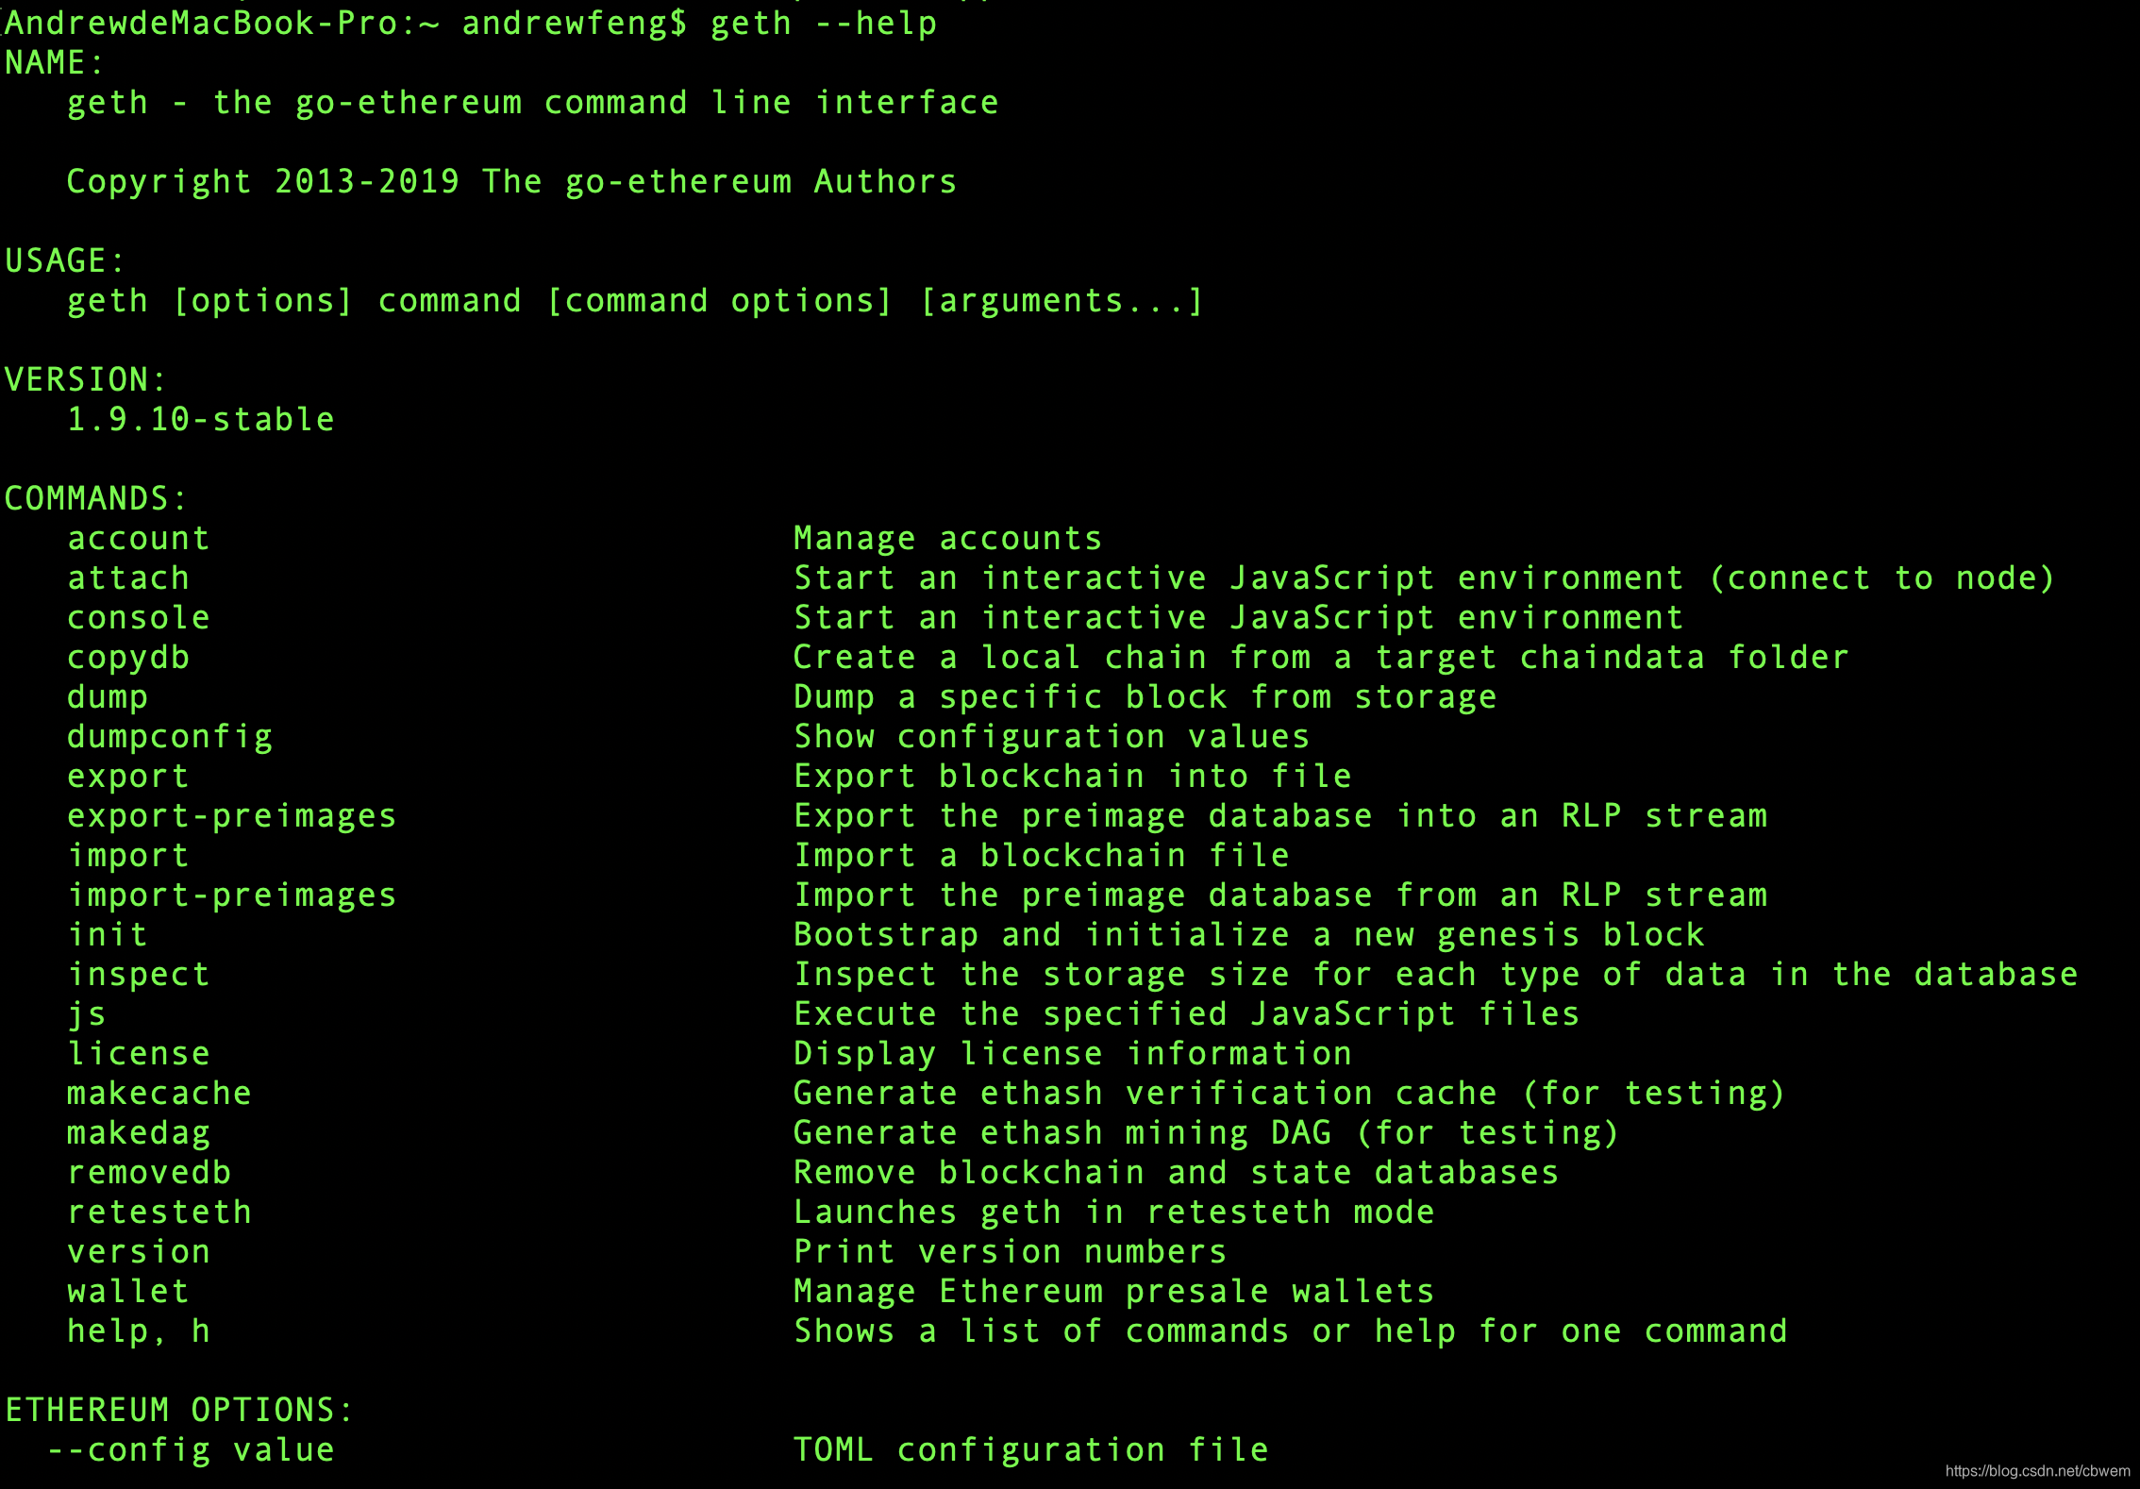The height and width of the screenshot is (1489, 2140).
Task: Click the 'makedag' command name
Action: pos(139,1133)
